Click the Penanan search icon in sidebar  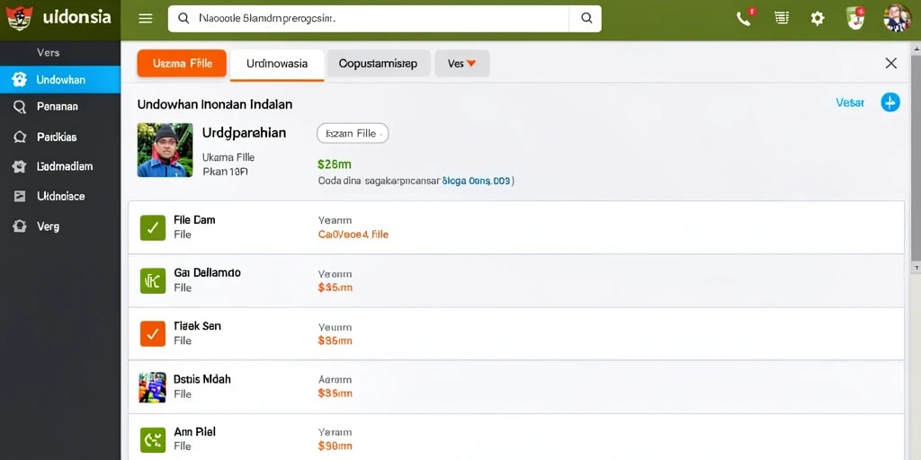(20, 107)
